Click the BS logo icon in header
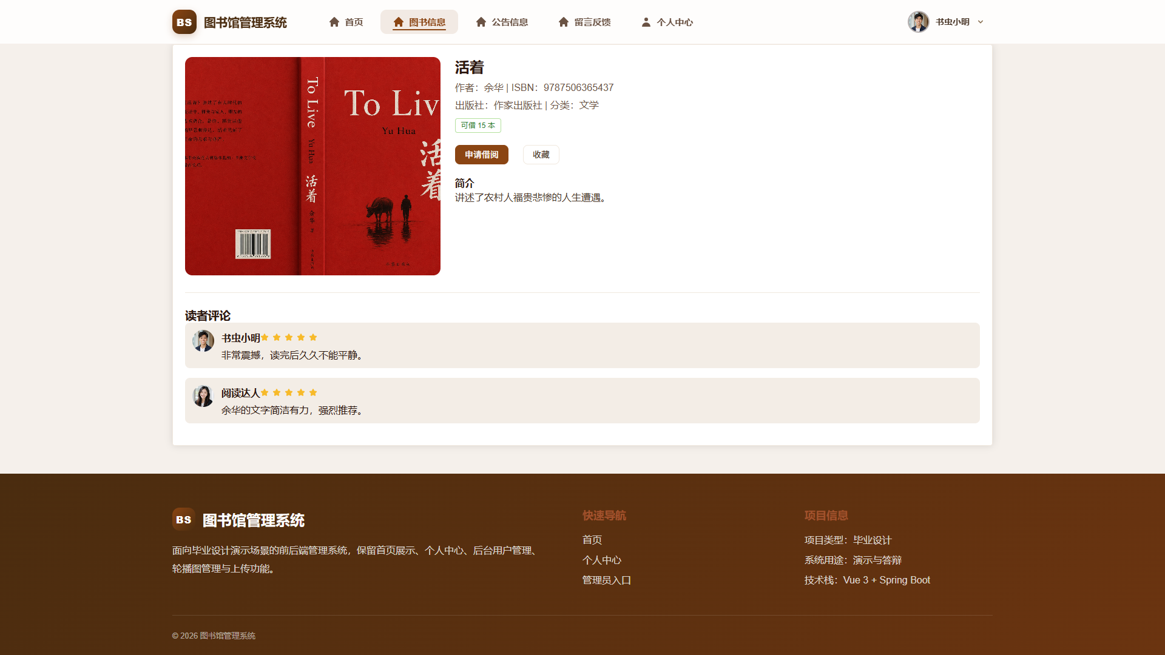Viewport: 1165px width, 655px height. pos(184,22)
